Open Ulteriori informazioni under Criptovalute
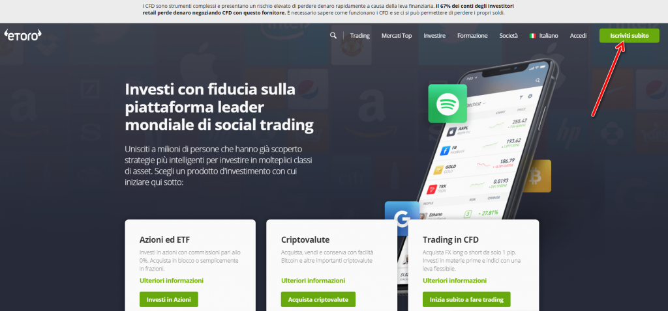 coord(313,281)
